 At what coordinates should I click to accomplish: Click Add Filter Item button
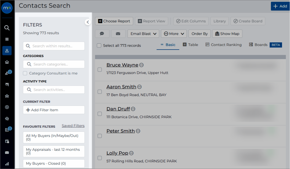click(x=54, y=110)
